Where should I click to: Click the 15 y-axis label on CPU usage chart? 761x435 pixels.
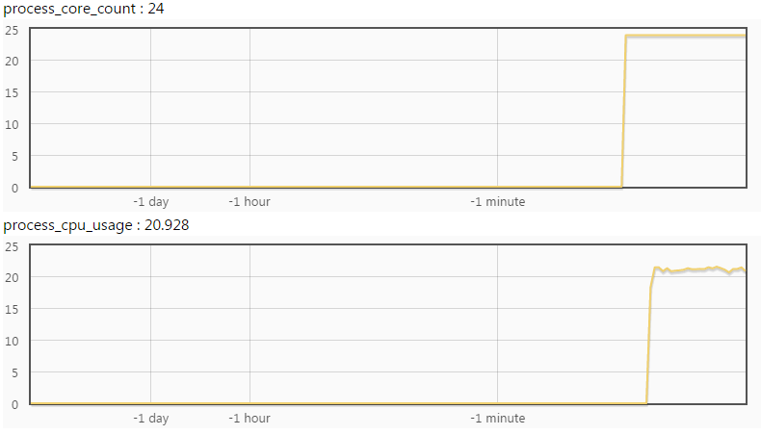(12, 310)
